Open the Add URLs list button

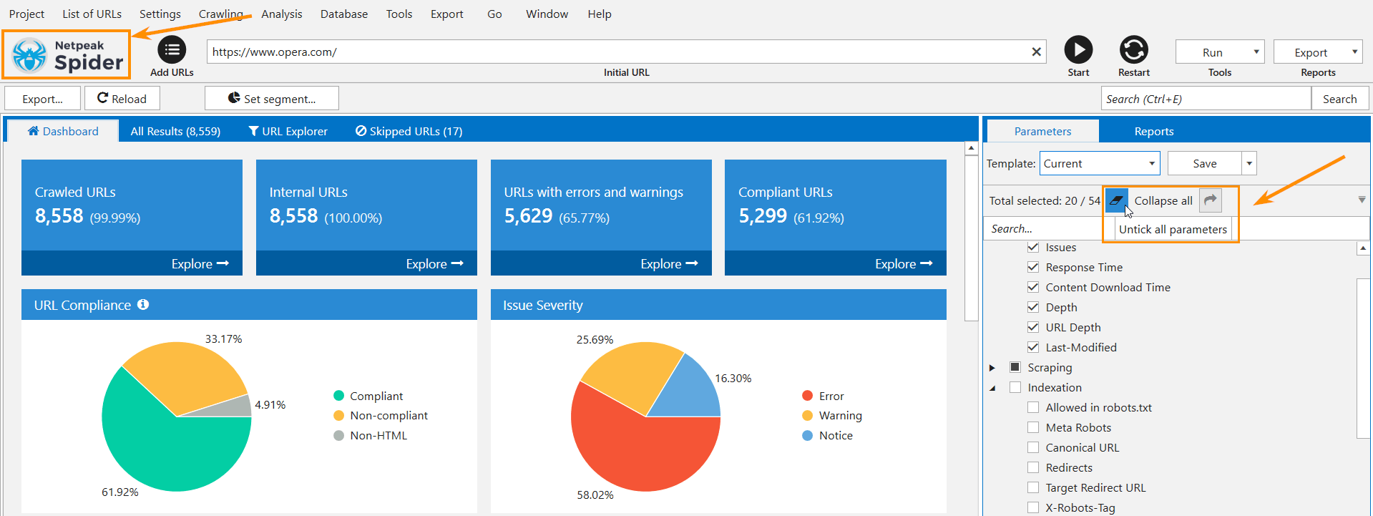172,49
